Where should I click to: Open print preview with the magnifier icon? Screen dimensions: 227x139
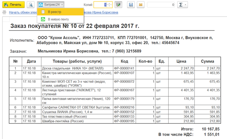[x=31, y=5]
